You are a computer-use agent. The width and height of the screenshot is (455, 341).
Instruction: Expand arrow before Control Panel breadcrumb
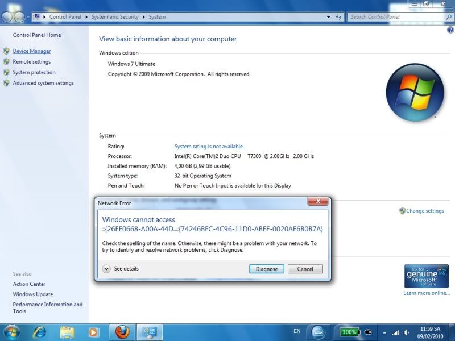pyautogui.click(x=44, y=17)
